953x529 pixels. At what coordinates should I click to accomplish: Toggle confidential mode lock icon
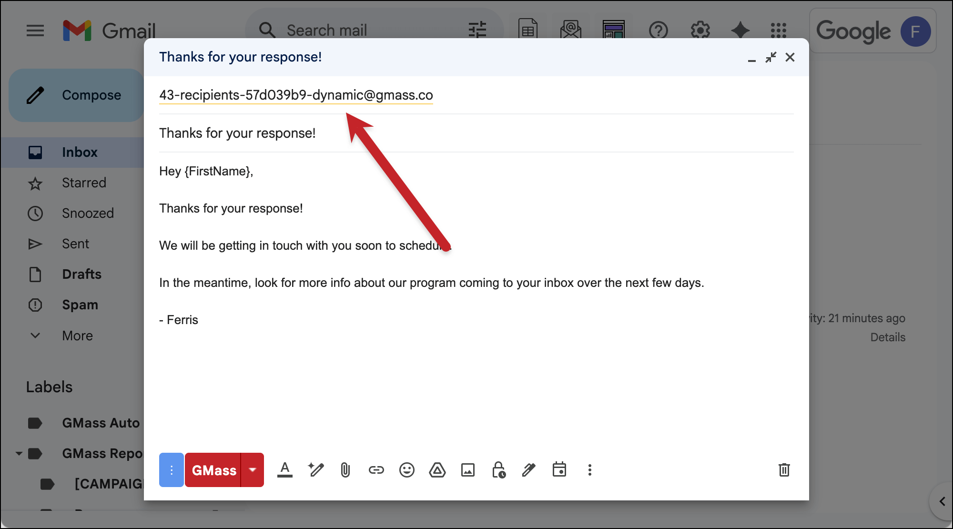click(x=498, y=470)
